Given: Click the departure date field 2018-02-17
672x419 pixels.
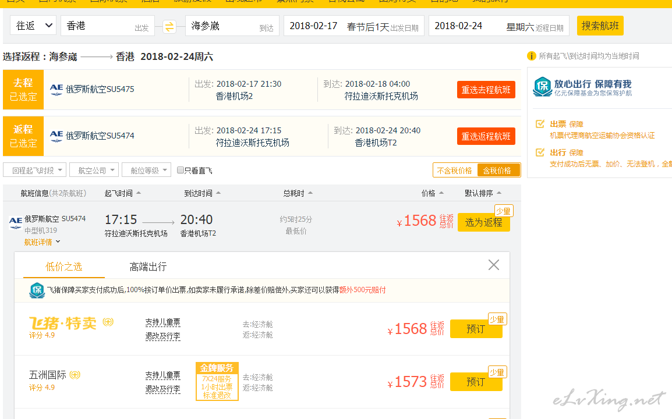Looking at the screenshot, I should click(x=313, y=26).
